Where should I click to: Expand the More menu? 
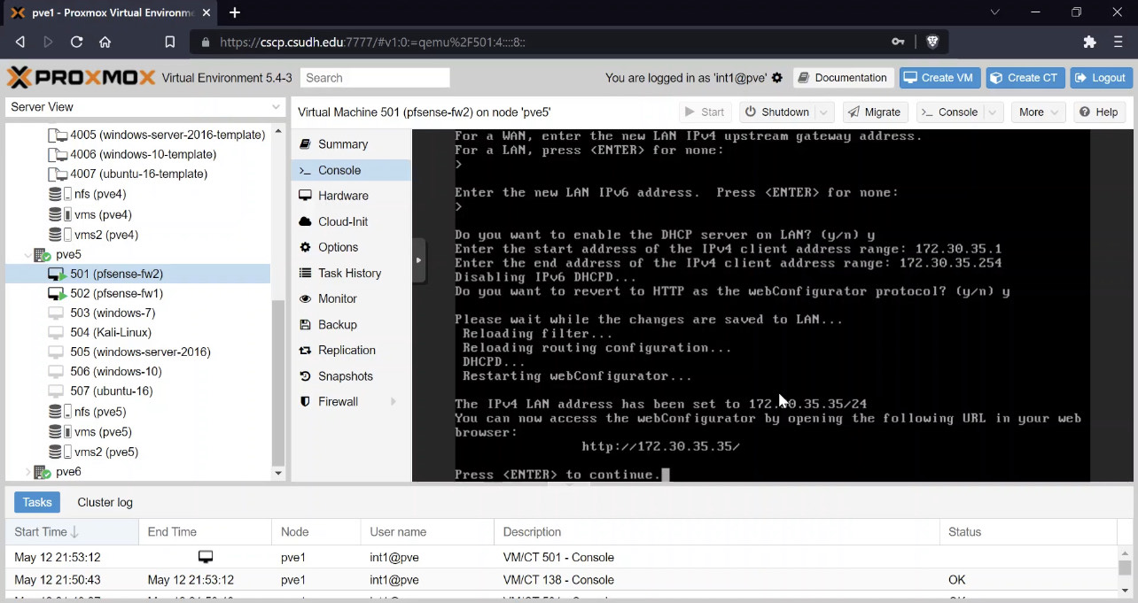(1039, 112)
